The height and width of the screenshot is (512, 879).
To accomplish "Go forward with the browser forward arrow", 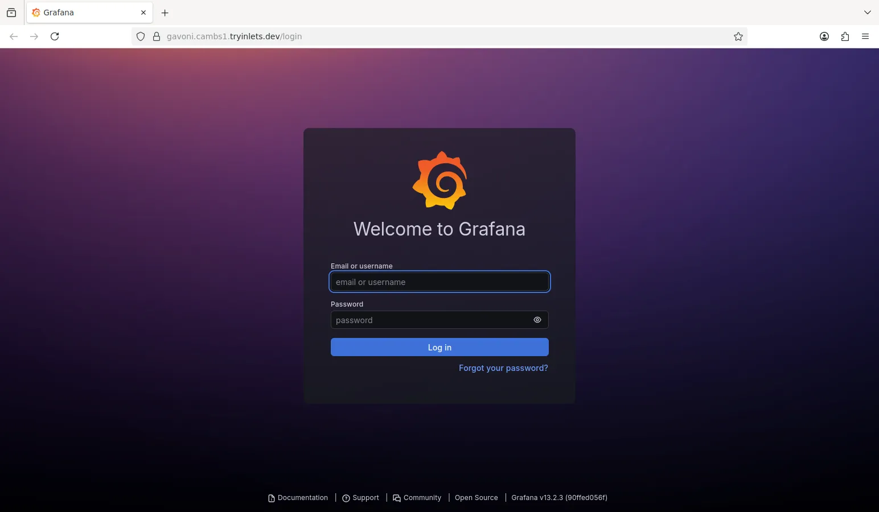I will point(34,36).
